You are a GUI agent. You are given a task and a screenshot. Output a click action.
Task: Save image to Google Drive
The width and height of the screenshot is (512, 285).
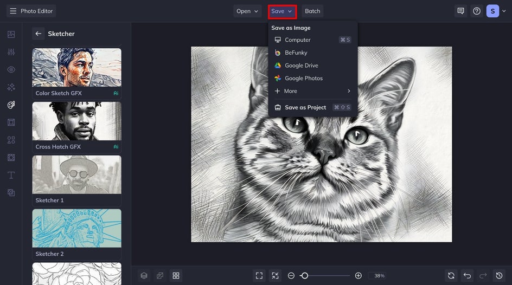312,65
